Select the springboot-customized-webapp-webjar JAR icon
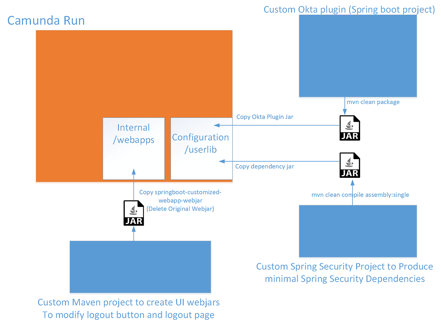441x326 pixels. pos(134,213)
